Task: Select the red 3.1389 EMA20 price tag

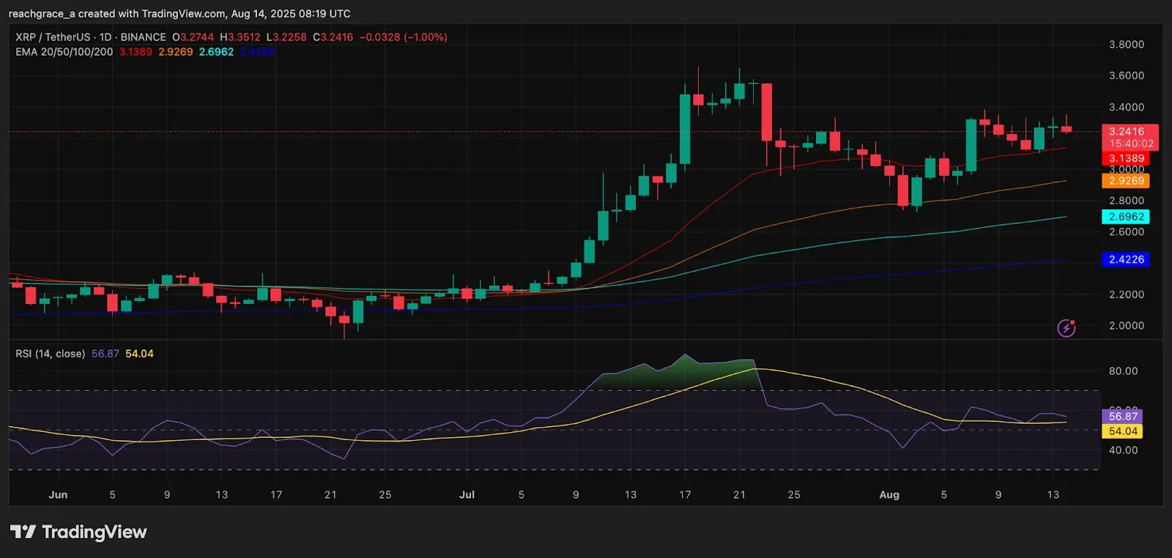Action: click(1125, 158)
